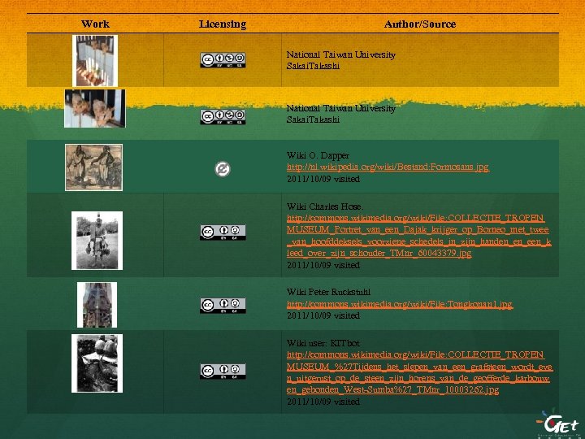The height and width of the screenshot is (439, 585).
Task: Open the Dajak krijger Tropenmuseum link
Action: pyautogui.click(x=418, y=235)
